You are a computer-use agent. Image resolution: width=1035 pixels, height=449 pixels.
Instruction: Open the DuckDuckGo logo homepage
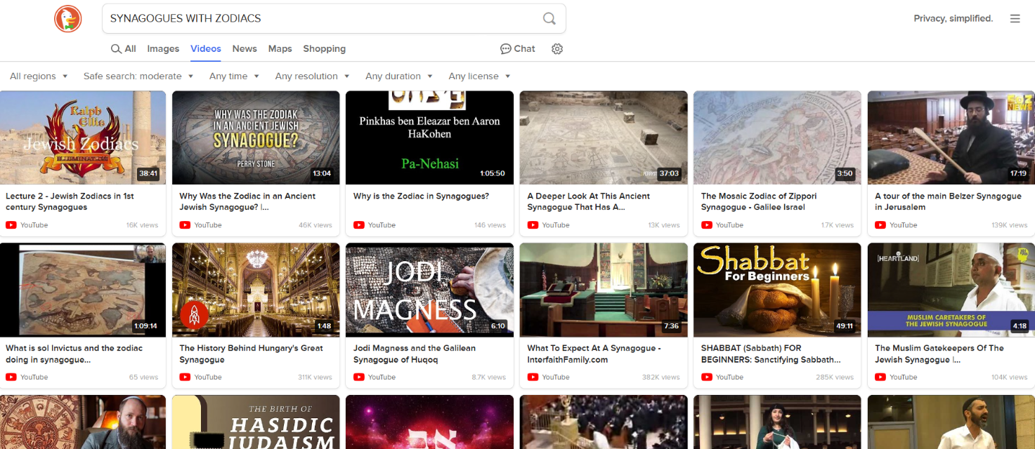pyautogui.click(x=68, y=18)
